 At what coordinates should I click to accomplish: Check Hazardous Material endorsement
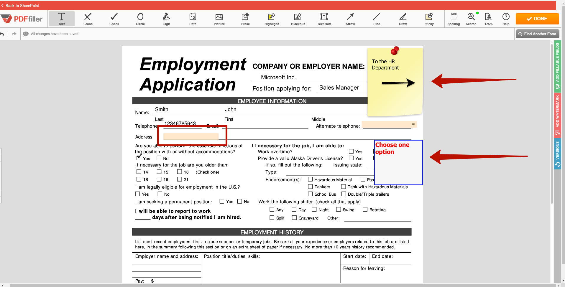click(x=310, y=179)
